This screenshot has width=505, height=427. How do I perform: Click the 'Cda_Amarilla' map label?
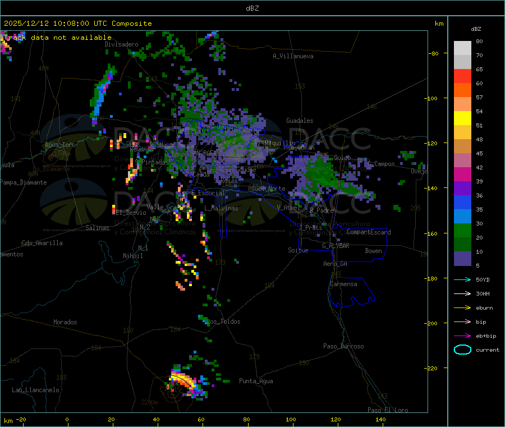[x=42, y=243]
